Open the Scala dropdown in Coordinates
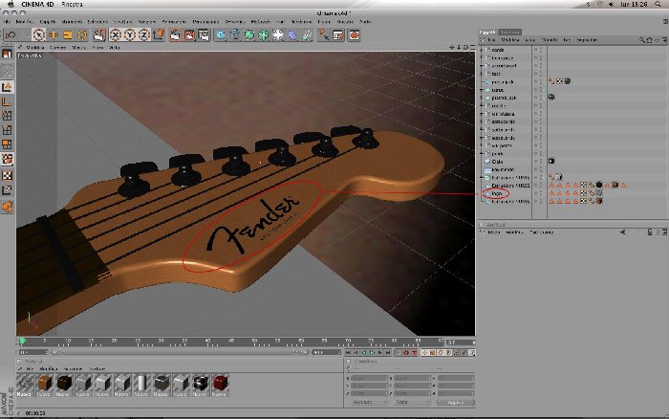Image resolution: width=669 pixels, height=419 pixels. point(413,403)
